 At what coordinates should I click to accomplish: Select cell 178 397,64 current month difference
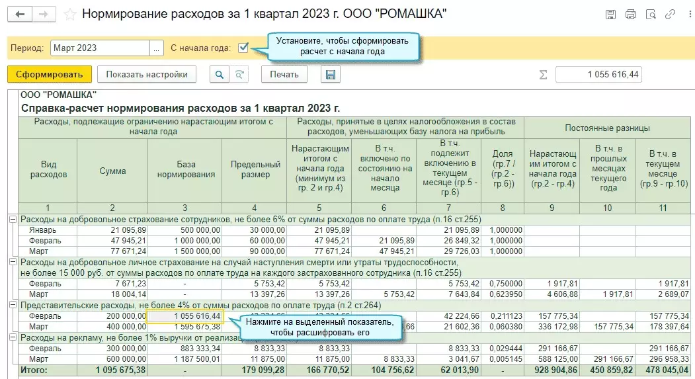[663, 327]
